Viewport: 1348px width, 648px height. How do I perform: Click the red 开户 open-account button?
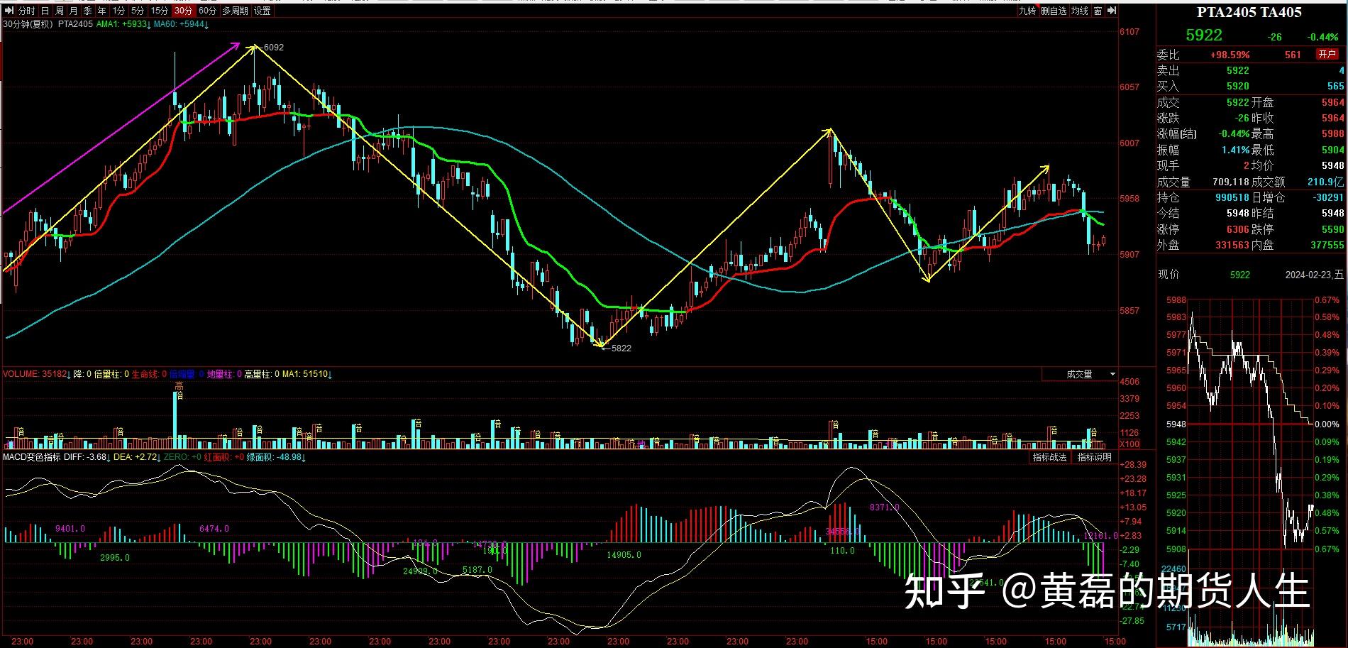click(x=1327, y=55)
